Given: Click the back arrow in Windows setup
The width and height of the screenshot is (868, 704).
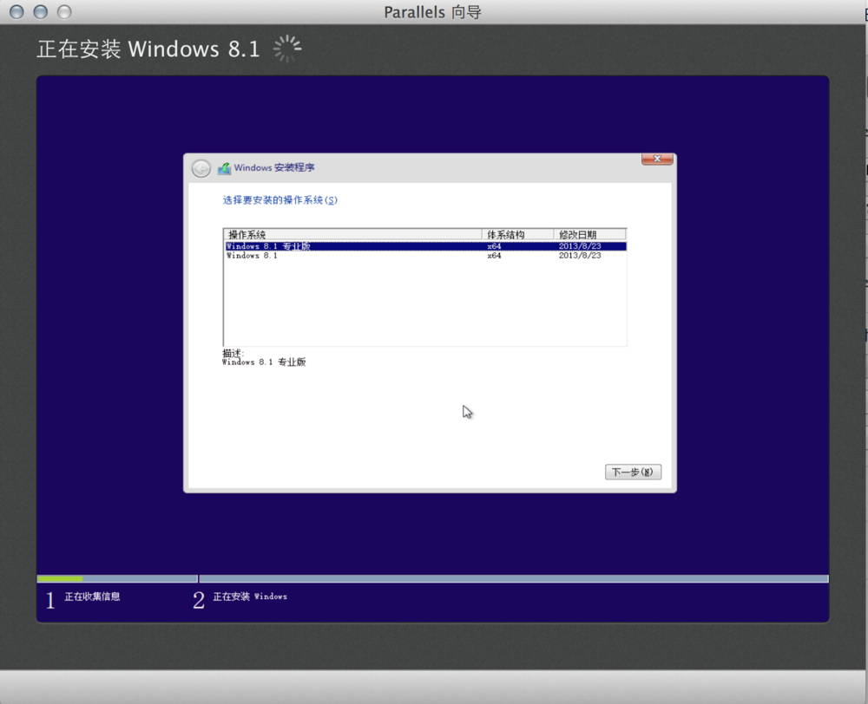Looking at the screenshot, I should [x=201, y=168].
